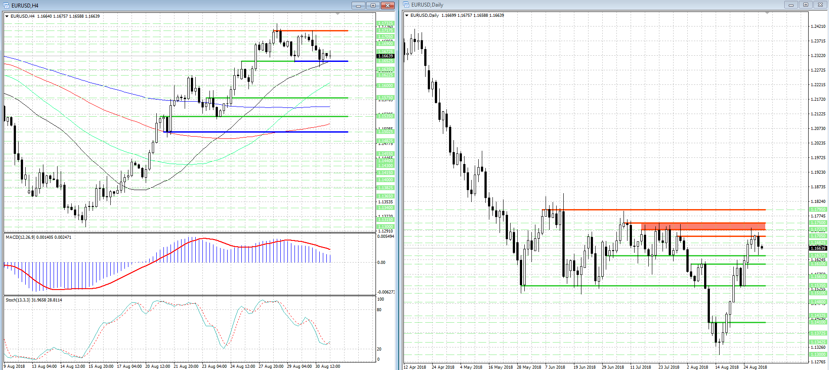829x370 pixels.
Task: Click the Stochastic scale level 20
Action: (379, 349)
